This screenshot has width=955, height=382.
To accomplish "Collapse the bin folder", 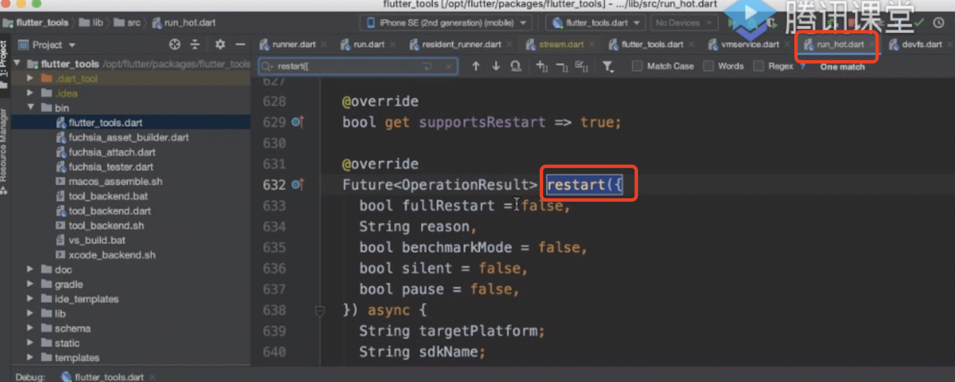I will click(30, 108).
